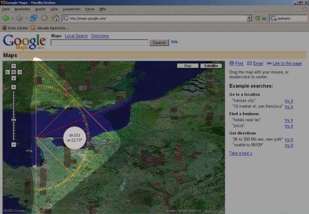Open the Extras menu
The image size is (309, 214).
pos(90,9)
